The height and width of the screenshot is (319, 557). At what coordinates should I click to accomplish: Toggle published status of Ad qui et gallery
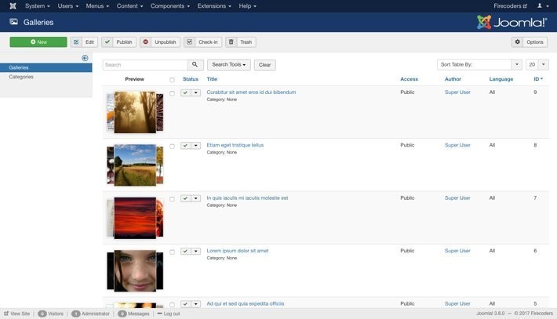coord(185,304)
